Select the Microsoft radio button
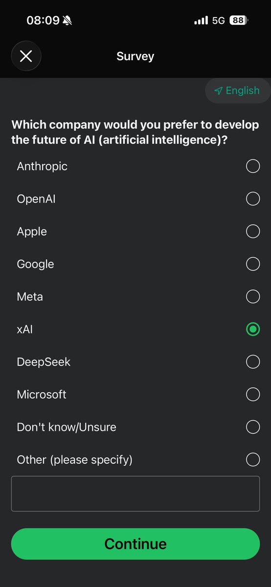271x587 pixels. (x=253, y=394)
